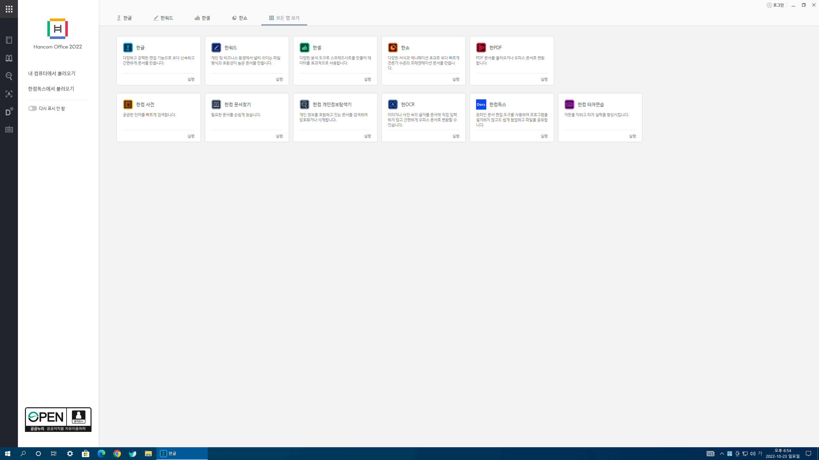
Task: Click the 한컴독스 Docs card icon
Action: (481, 104)
